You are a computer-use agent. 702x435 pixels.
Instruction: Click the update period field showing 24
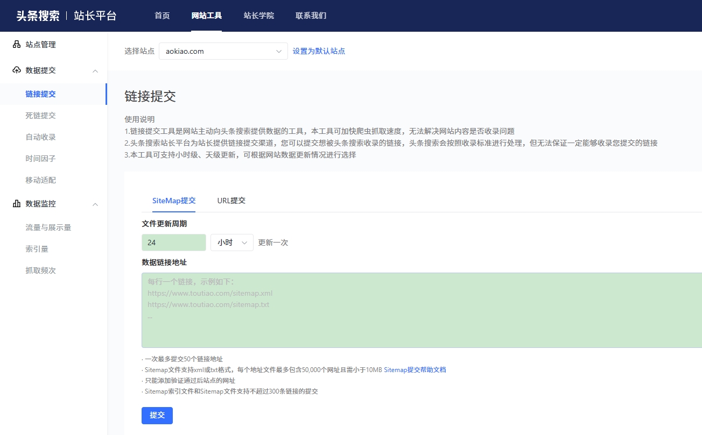pyautogui.click(x=173, y=243)
